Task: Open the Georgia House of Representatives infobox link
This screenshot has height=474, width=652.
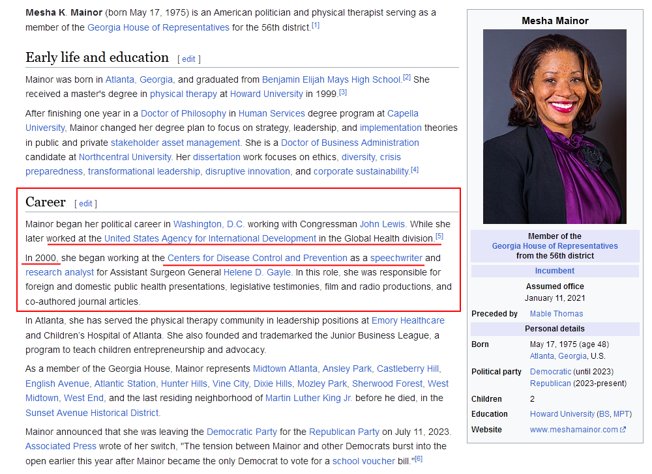Action: [x=555, y=246]
